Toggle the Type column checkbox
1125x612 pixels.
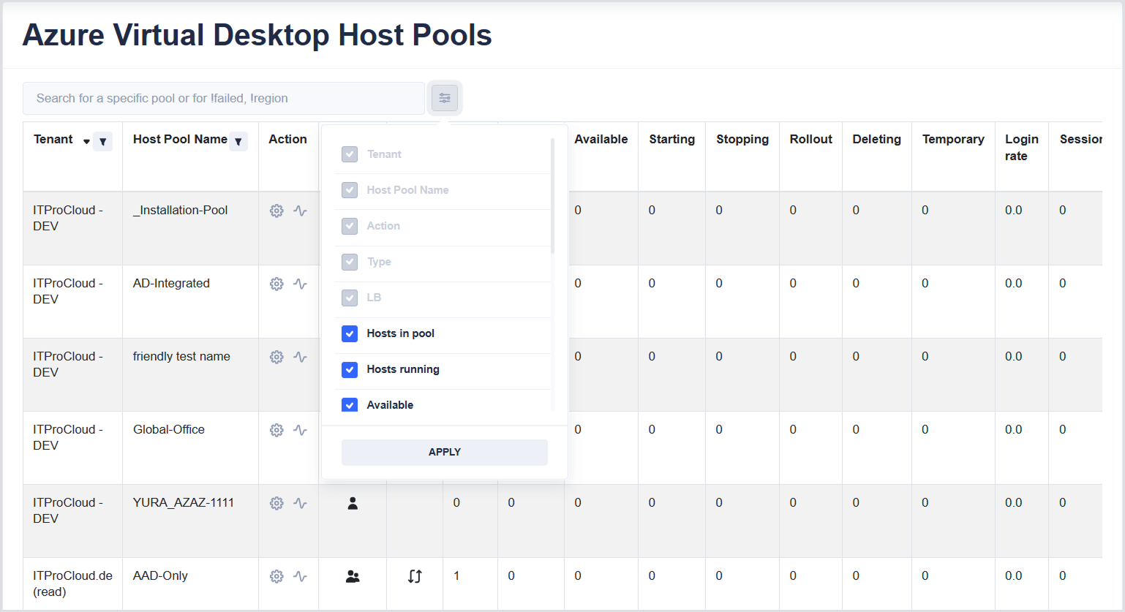click(x=350, y=262)
